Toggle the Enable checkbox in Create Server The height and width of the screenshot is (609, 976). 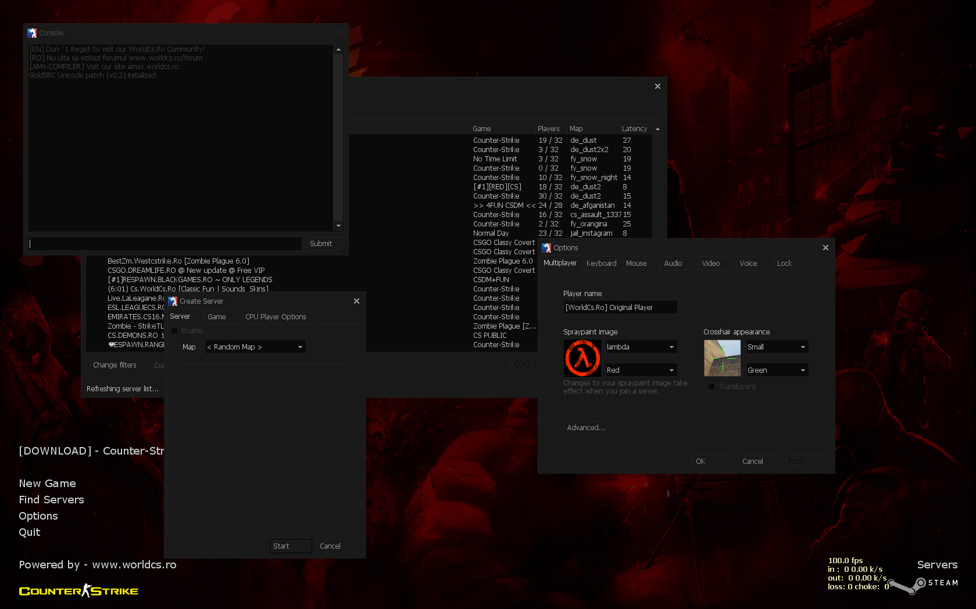click(x=174, y=331)
